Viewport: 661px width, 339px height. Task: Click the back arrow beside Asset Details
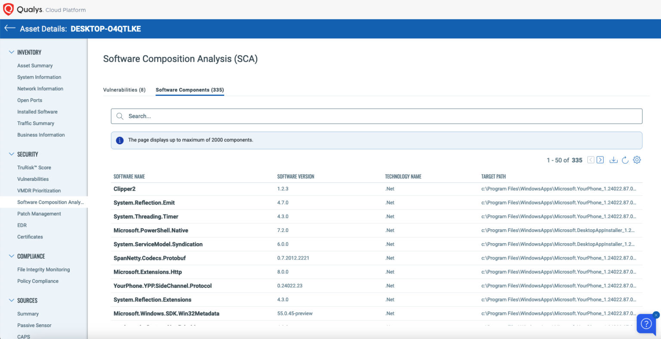9,28
